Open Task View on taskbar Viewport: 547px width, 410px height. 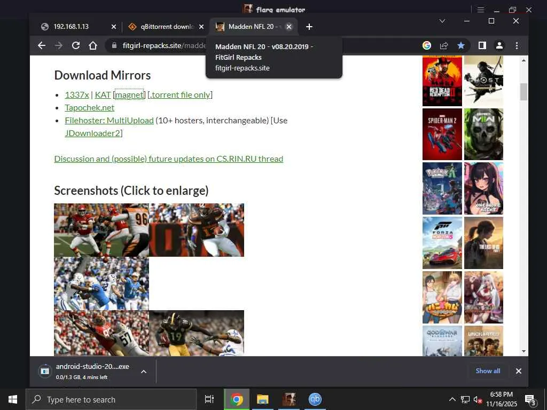pyautogui.click(x=209, y=399)
